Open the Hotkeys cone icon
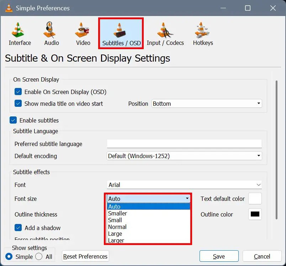The image size is (286, 266). pyautogui.click(x=202, y=30)
